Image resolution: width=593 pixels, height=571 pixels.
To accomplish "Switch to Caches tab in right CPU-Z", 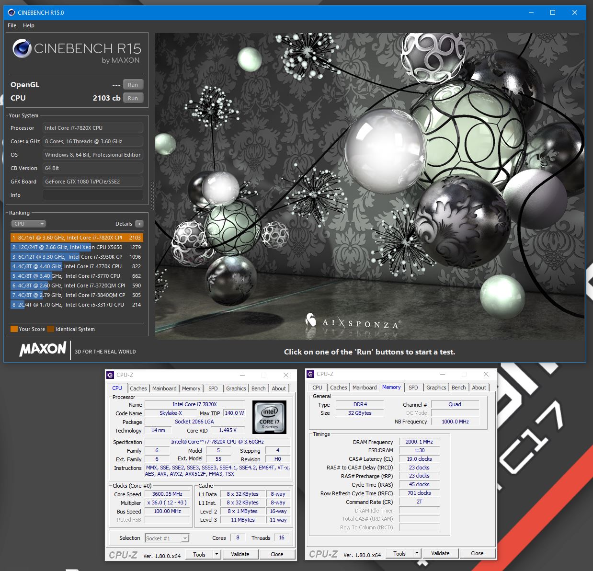I will [x=338, y=388].
